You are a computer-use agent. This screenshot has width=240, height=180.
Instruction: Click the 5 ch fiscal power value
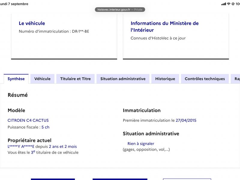(46, 127)
